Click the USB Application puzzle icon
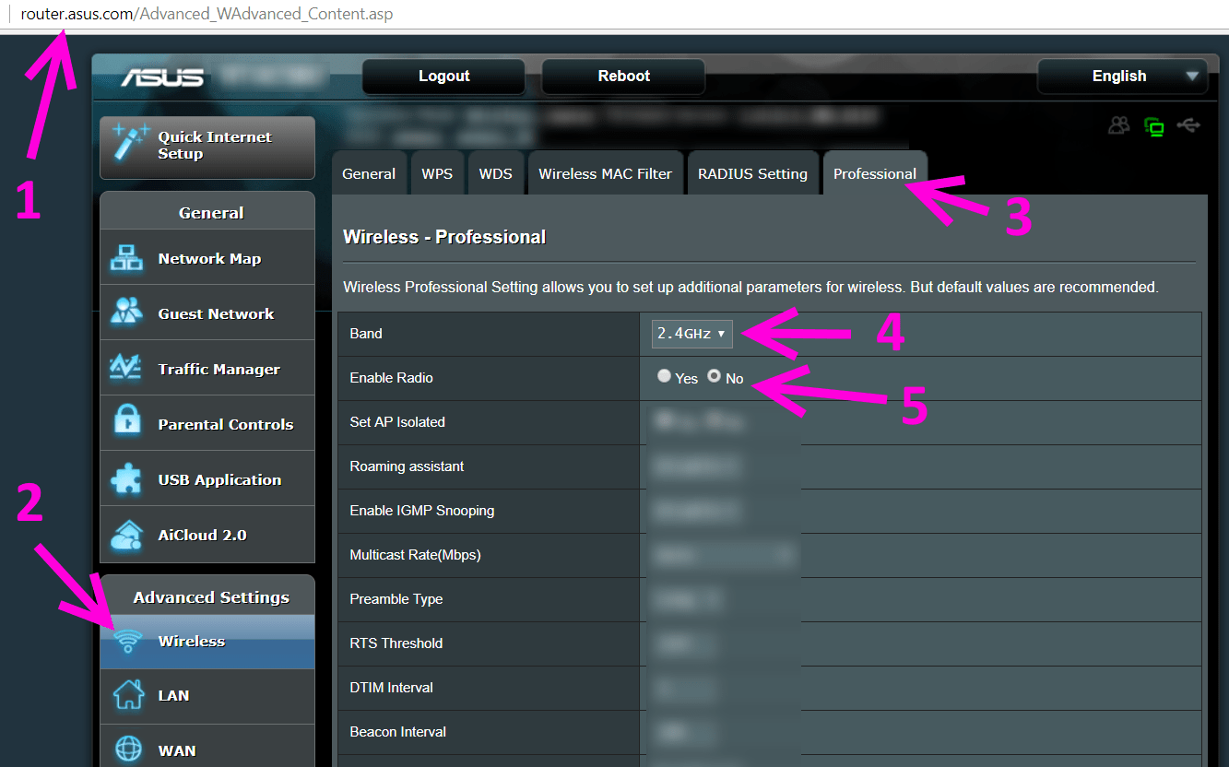 click(x=126, y=479)
